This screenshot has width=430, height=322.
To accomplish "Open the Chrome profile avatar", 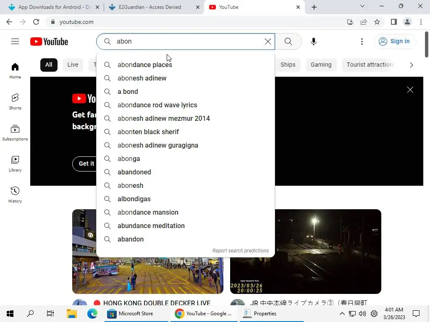I will pyautogui.click(x=407, y=22).
